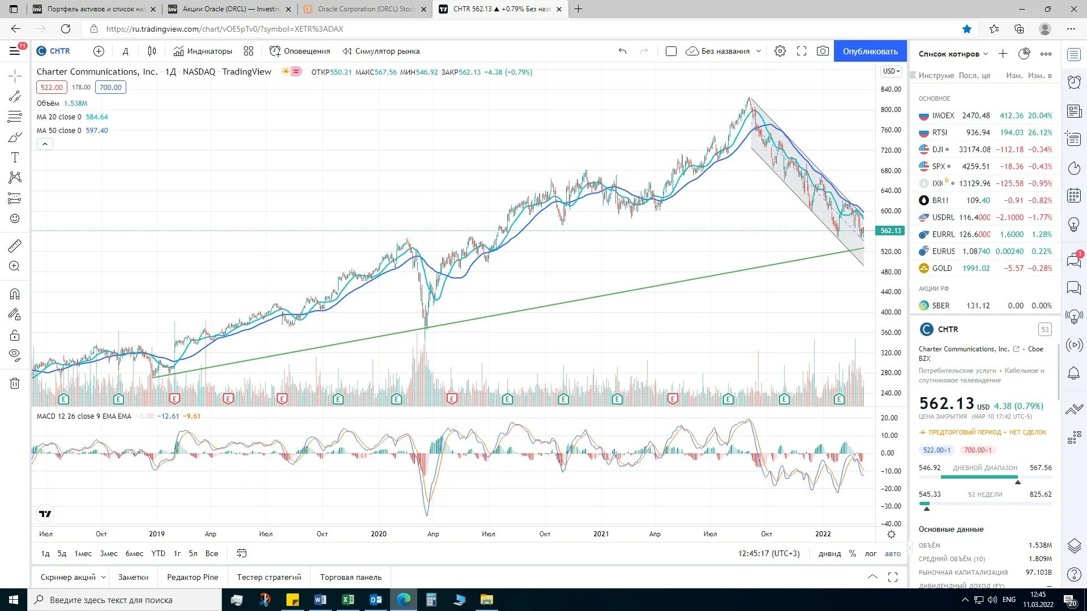Open 'Индикаторы' indicators button
The image size is (1087, 611).
point(203,51)
